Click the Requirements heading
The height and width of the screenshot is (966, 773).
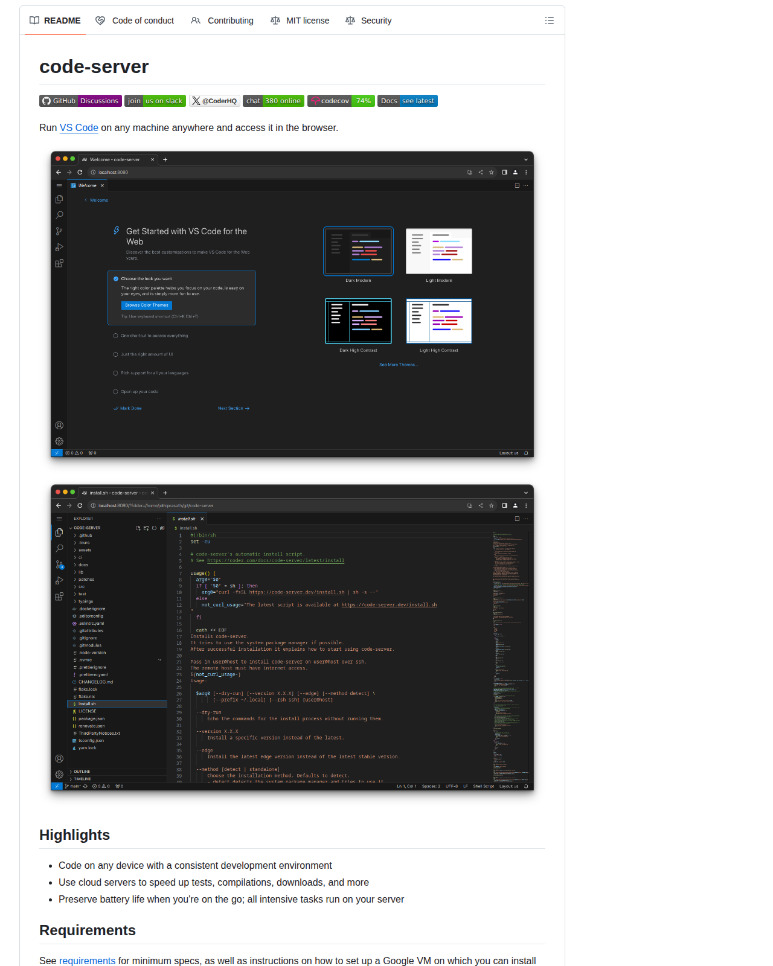pyautogui.click(x=88, y=930)
